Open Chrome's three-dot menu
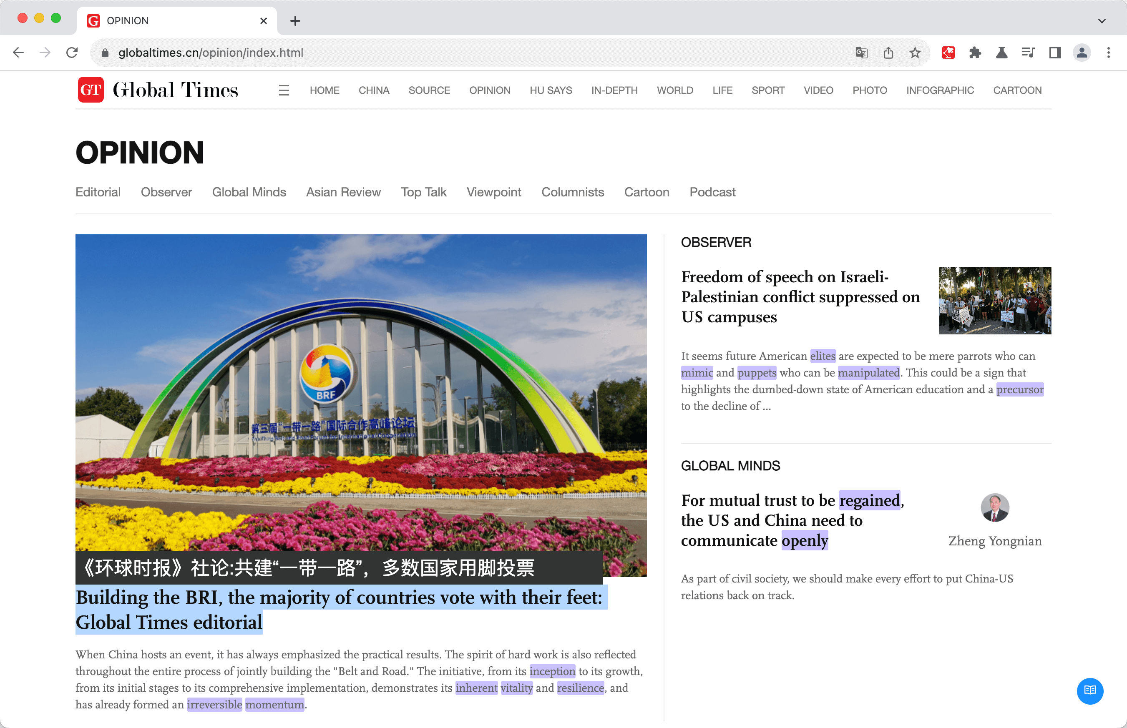This screenshot has width=1127, height=728. point(1108,53)
